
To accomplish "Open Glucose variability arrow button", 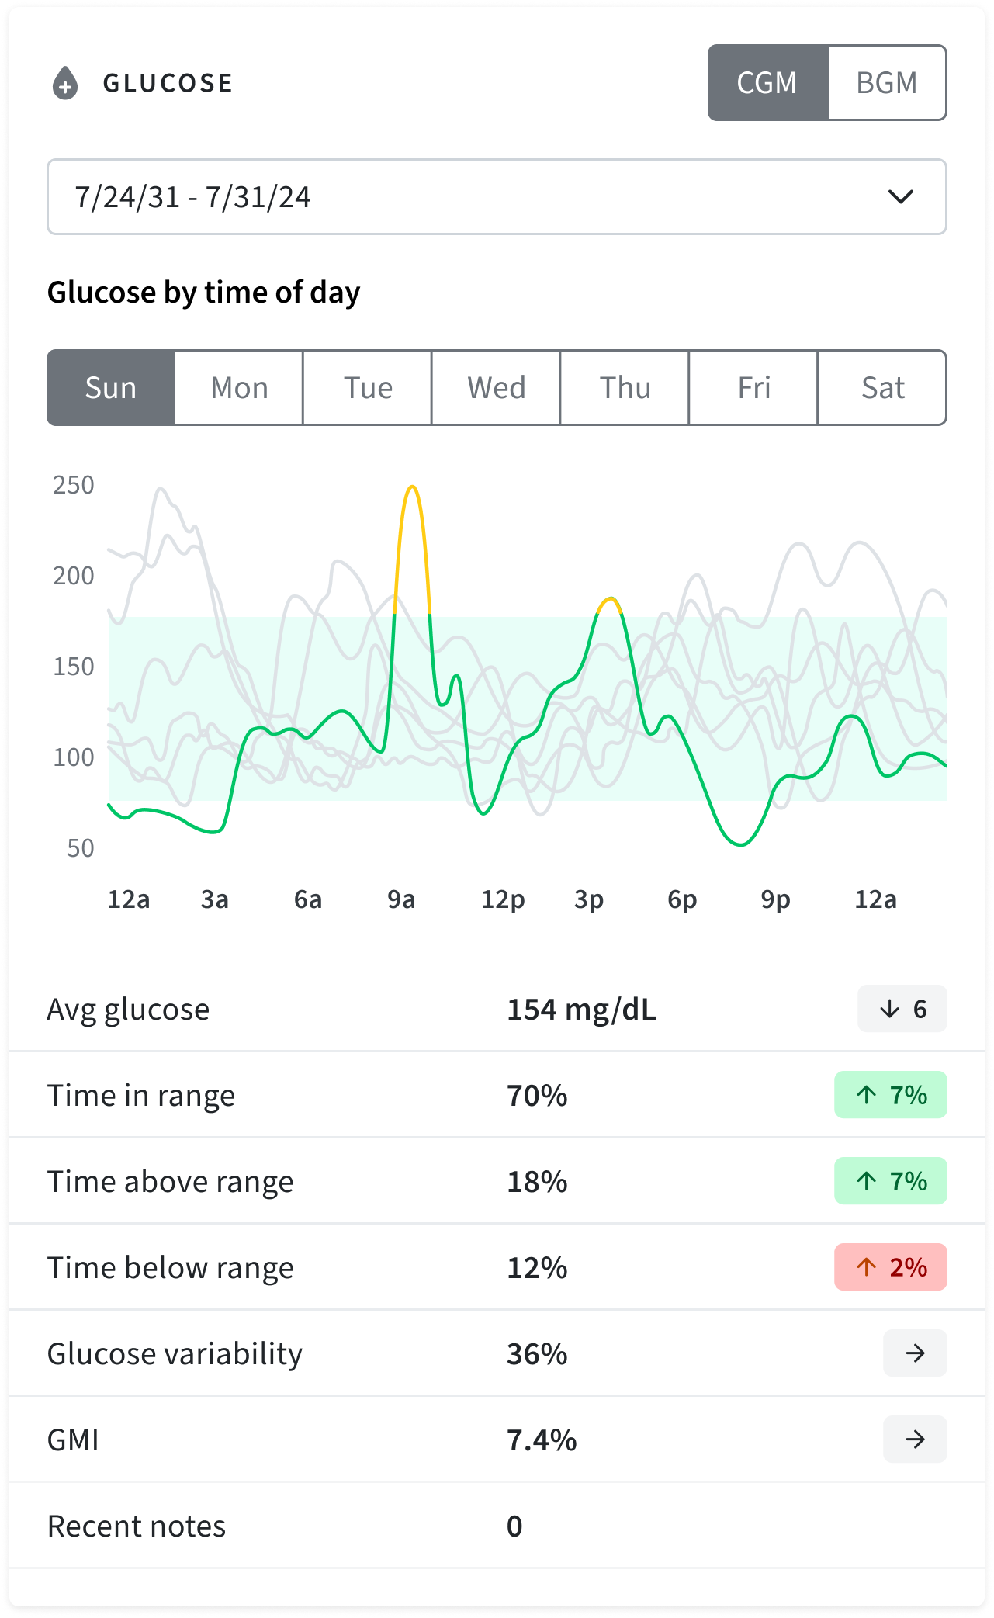I will pos(915,1353).
